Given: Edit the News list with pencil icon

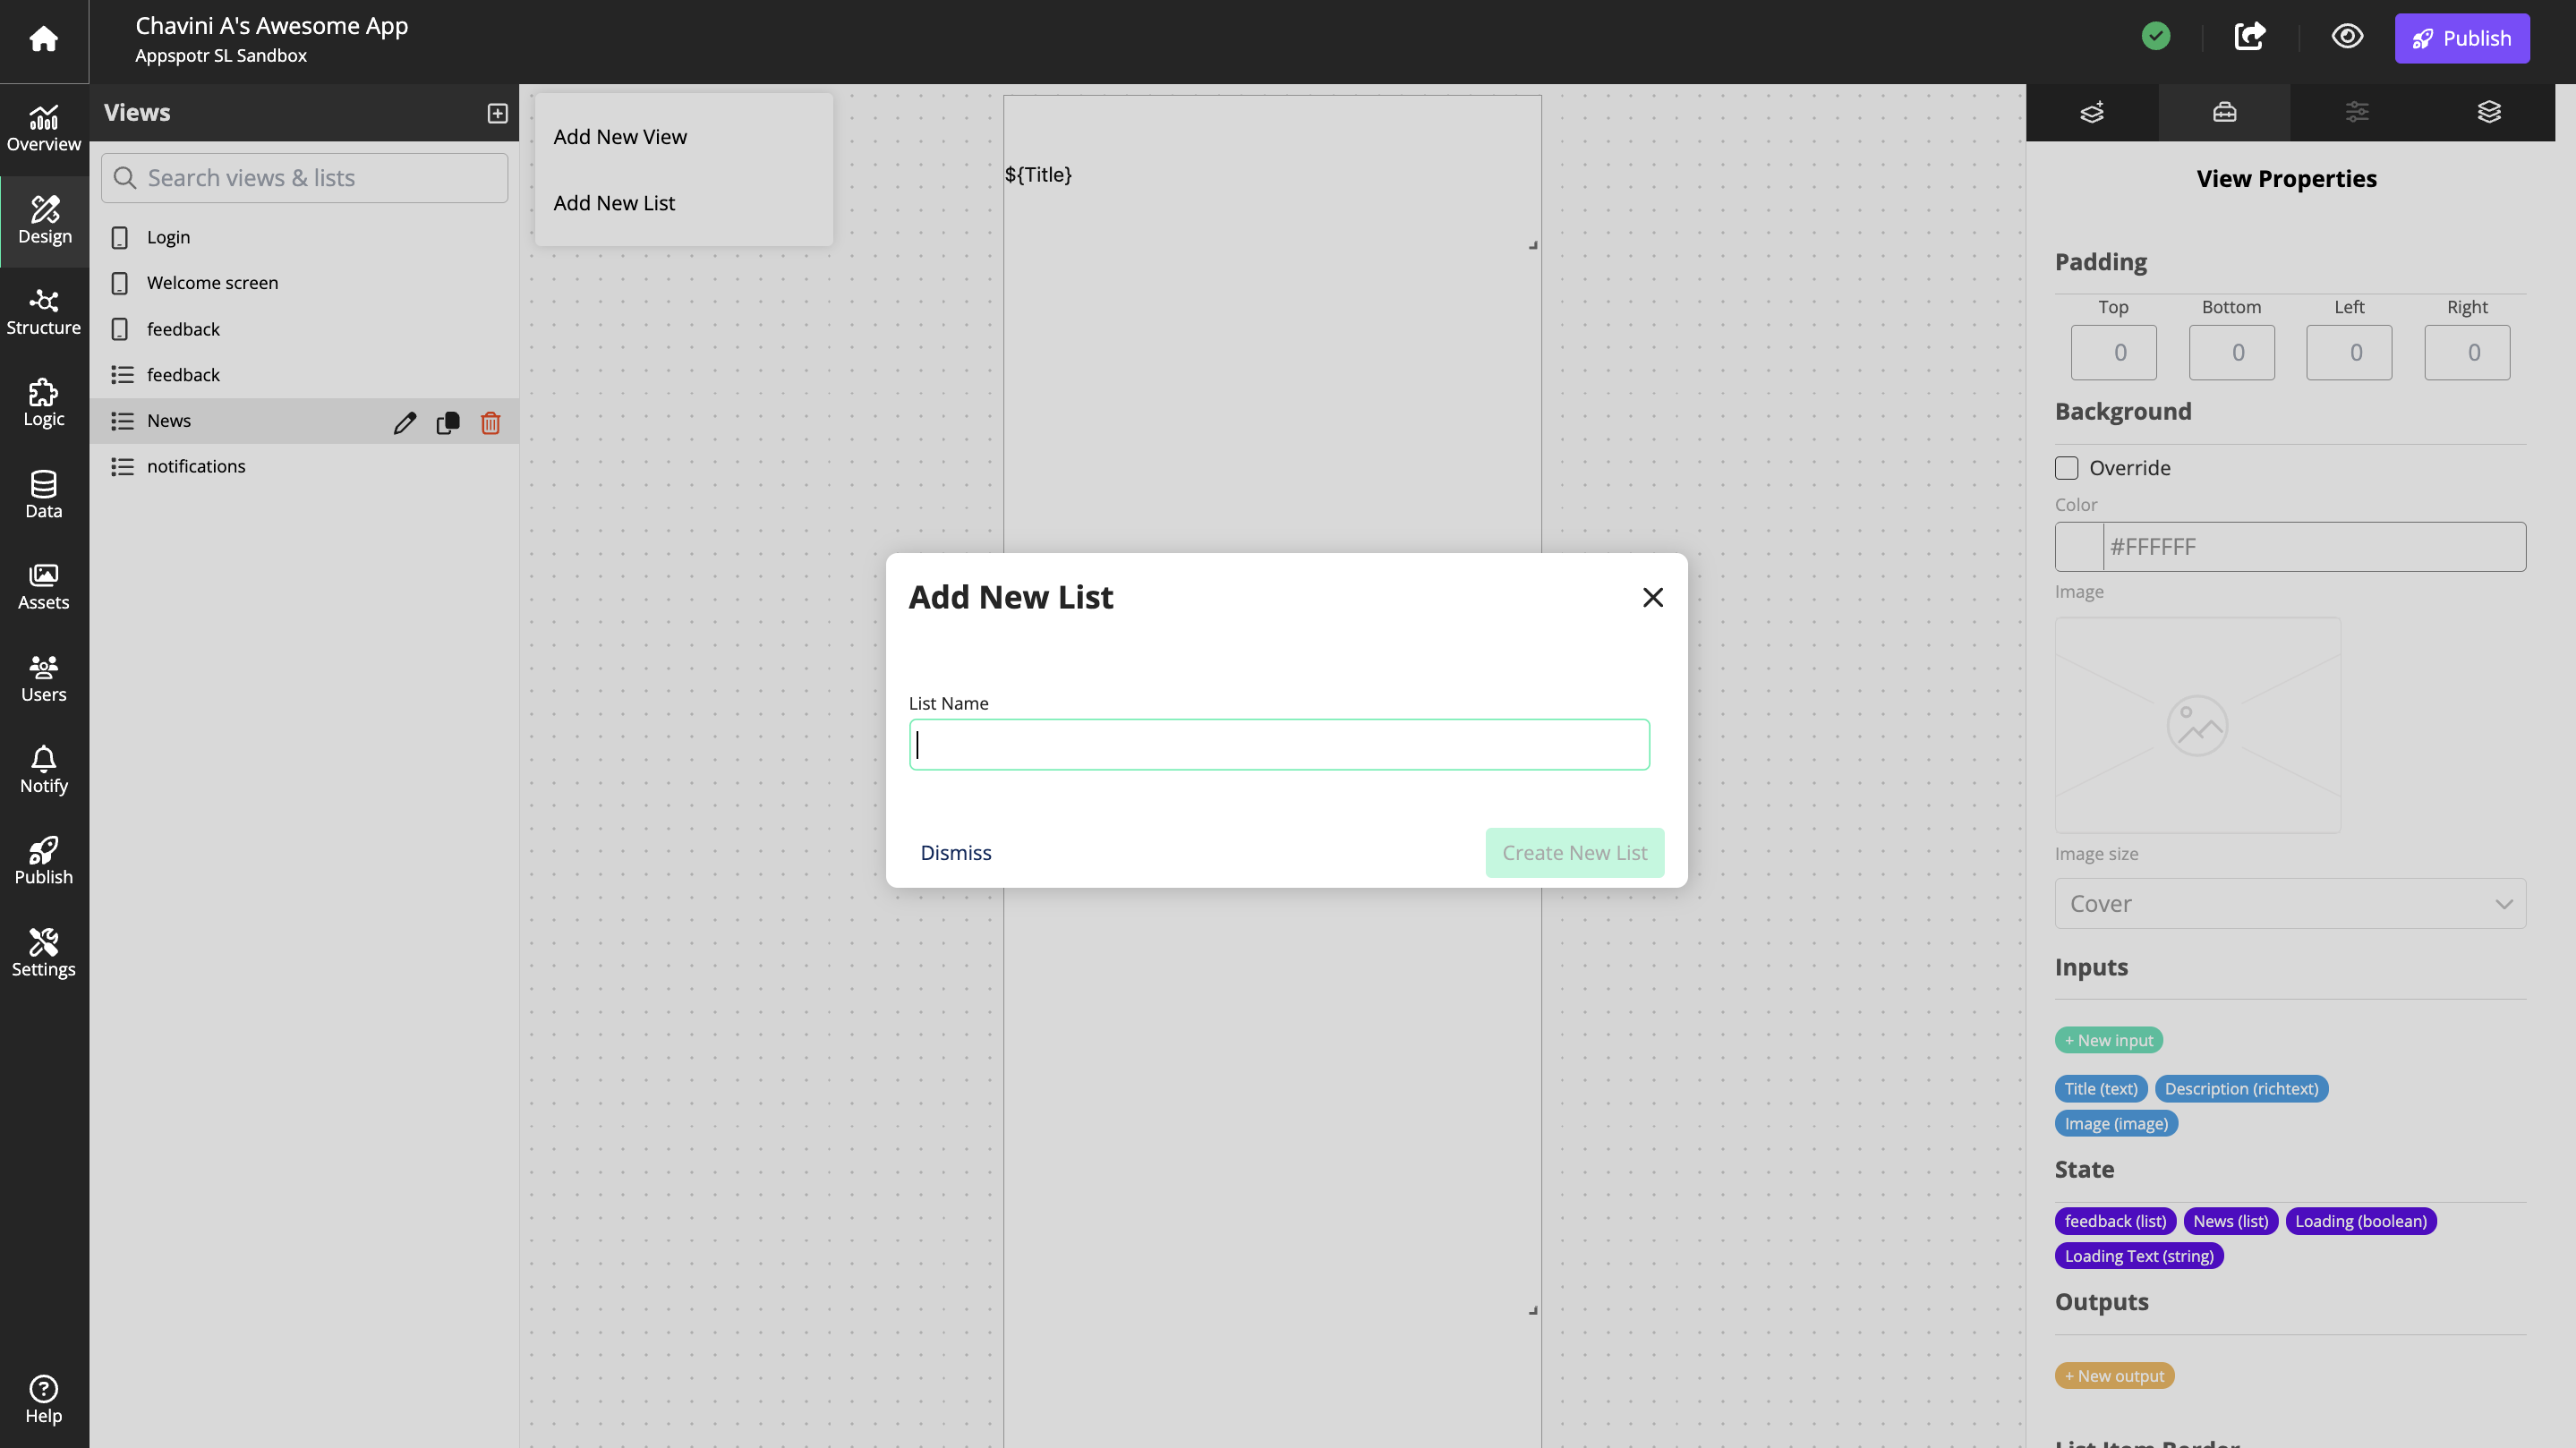Looking at the screenshot, I should pyautogui.click(x=405, y=423).
